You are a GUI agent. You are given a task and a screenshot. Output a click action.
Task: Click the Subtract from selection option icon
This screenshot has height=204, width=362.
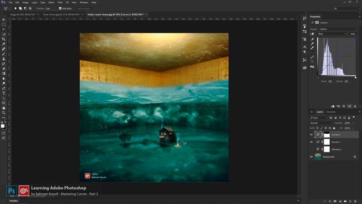[25, 8]
